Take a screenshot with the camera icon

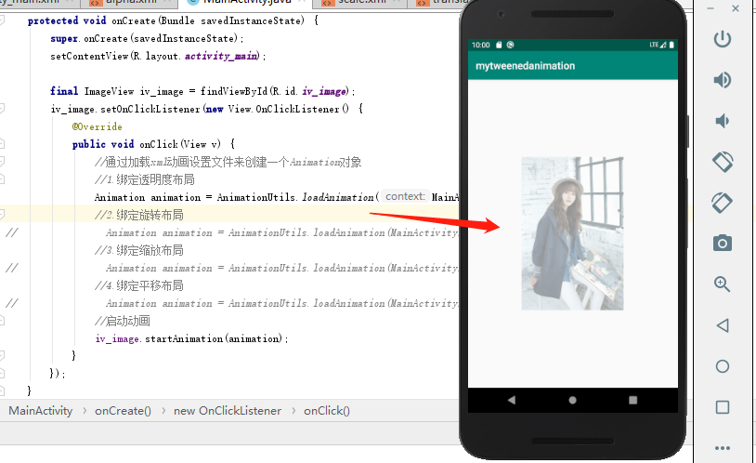point(723,243)
